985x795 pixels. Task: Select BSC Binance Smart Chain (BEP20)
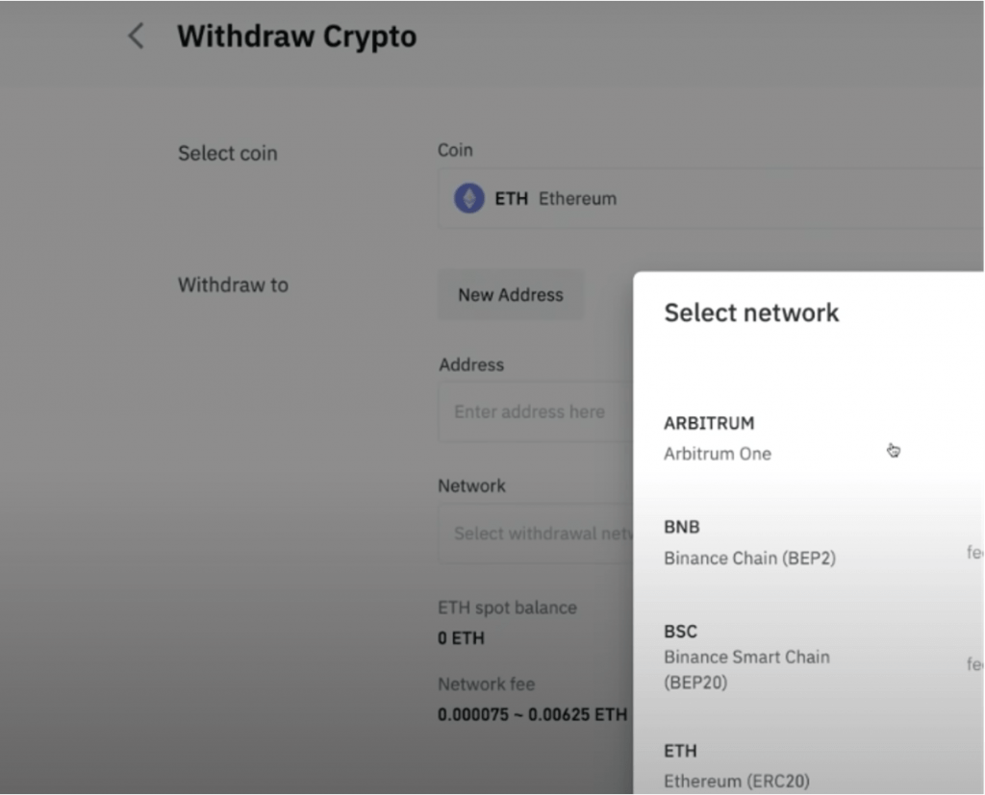point(770,657)
